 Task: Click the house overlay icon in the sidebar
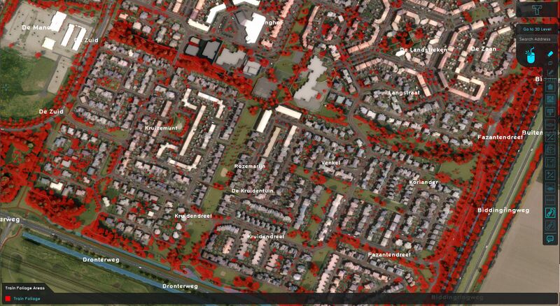[x=550, y=87]
